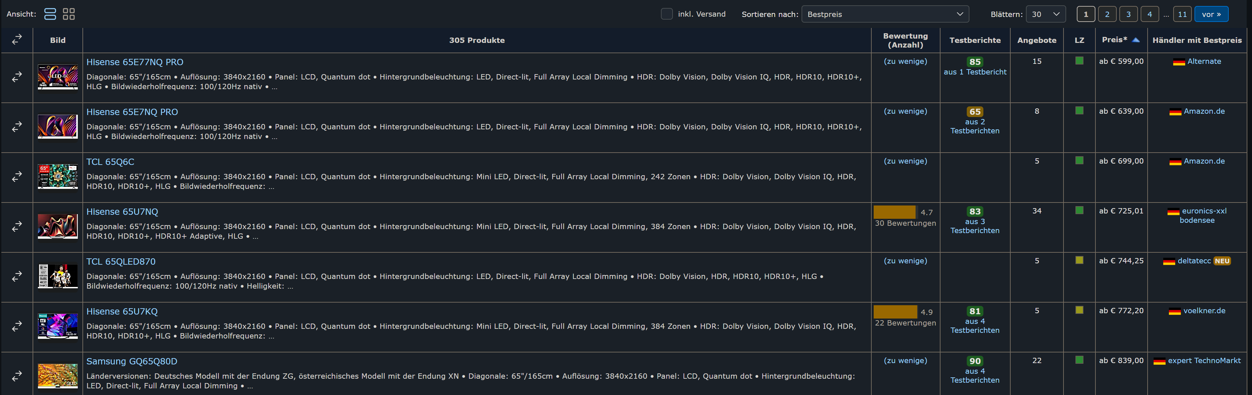Click compare arrows icon for TCL 65Q6C
Image resolution: width=1252 pixels, height=395 pixels.
click(17, 176)
